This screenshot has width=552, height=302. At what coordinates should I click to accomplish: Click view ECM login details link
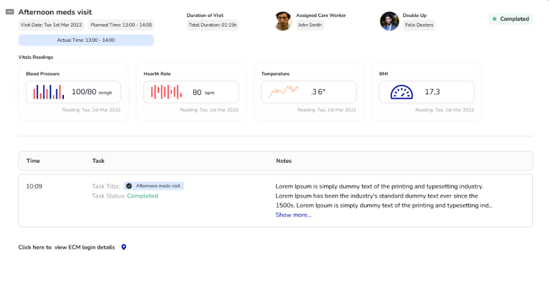pos(85,247)
